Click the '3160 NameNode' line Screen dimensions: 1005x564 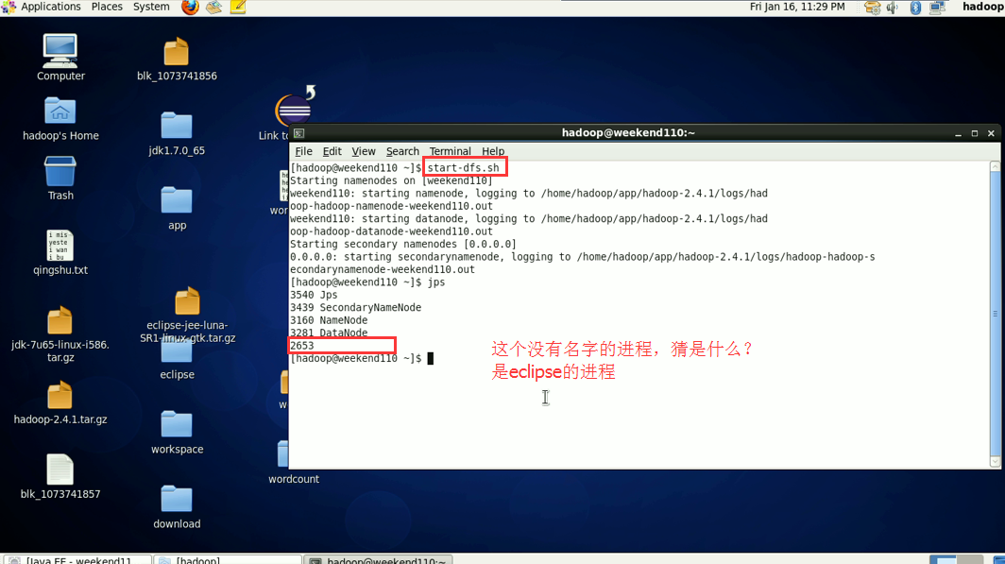pyautogui.click(x=329, y=320)
